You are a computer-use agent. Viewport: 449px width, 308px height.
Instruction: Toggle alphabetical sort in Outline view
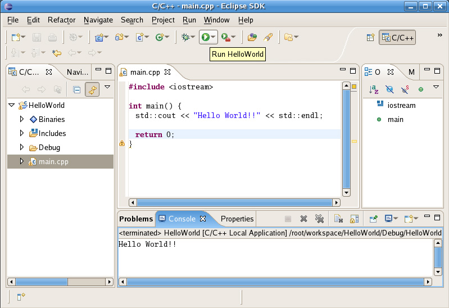(x=373, y=89)
